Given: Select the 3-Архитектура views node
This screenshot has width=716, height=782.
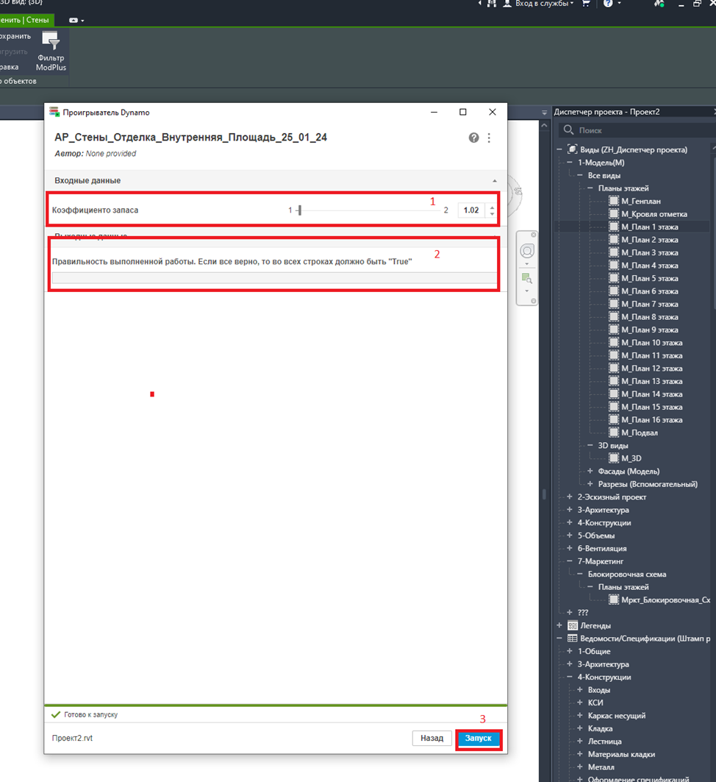Looking at the screenshot, I should [603, 510].
